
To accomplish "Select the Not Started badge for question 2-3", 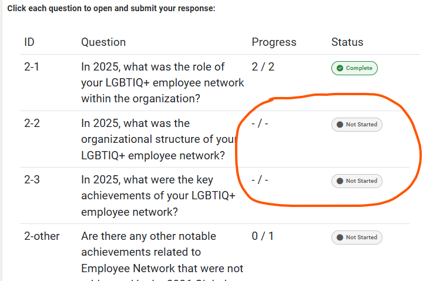I will pos(357,181).
